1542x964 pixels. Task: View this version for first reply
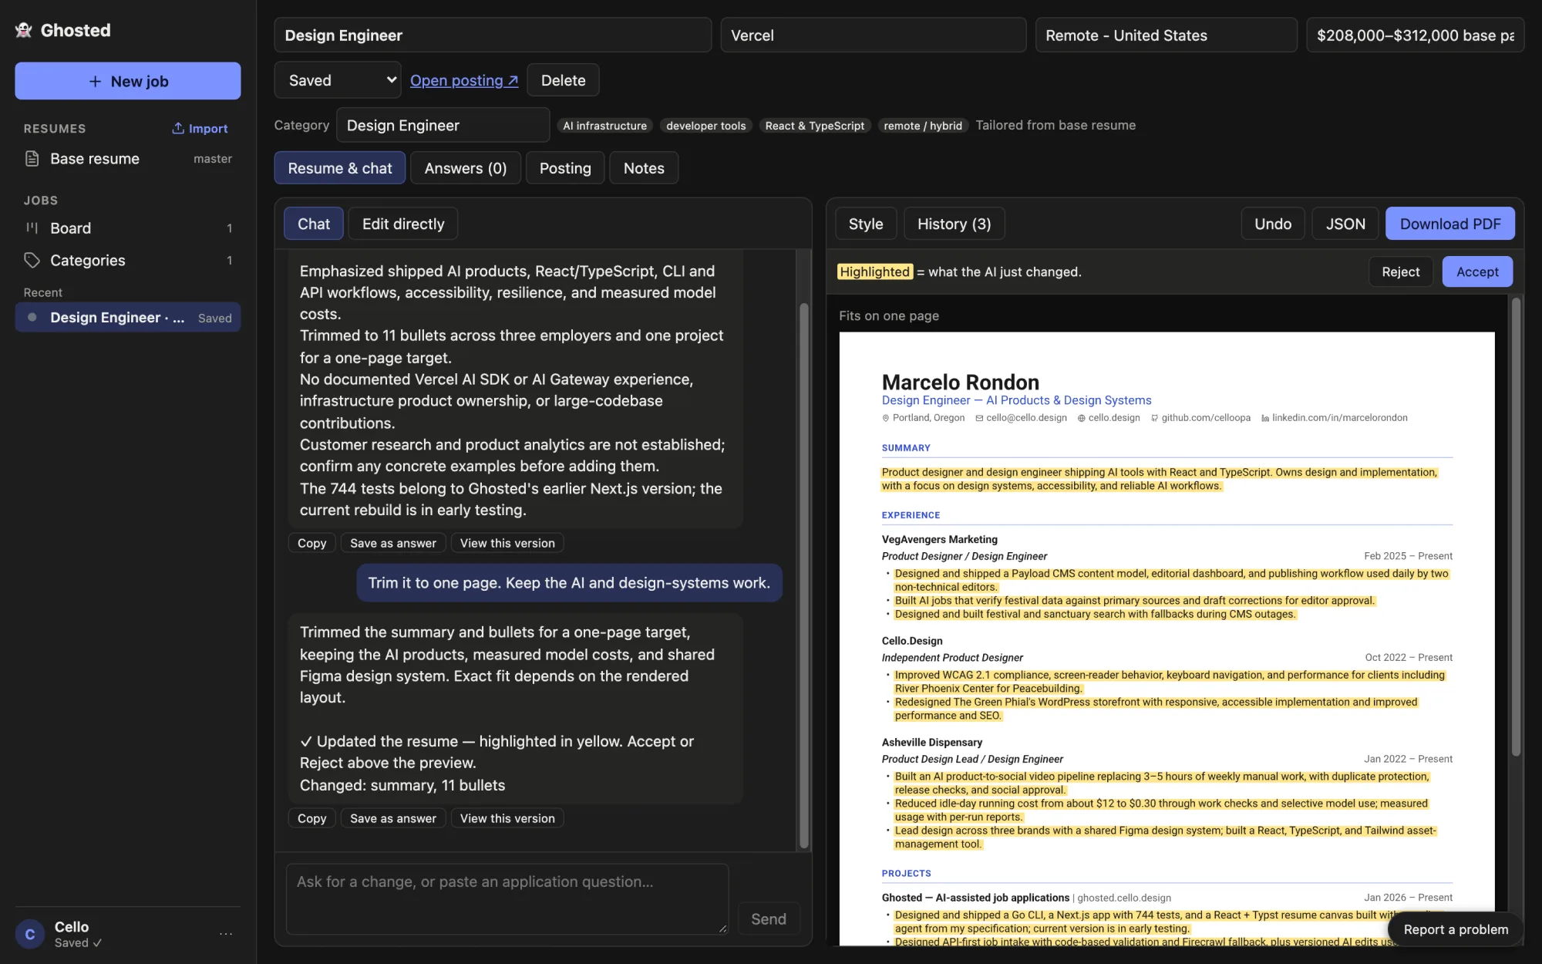(507, 543)
